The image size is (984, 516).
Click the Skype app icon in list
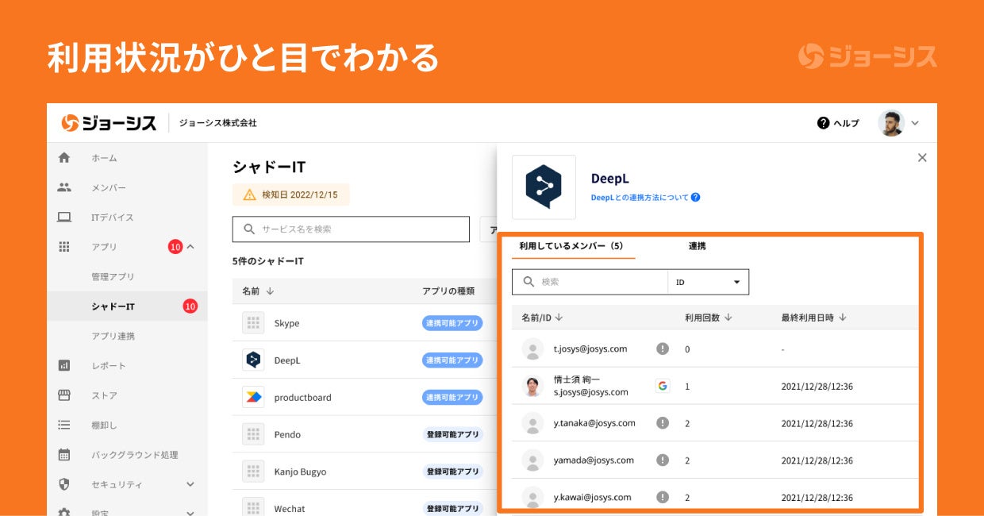(x=253, y=323)
